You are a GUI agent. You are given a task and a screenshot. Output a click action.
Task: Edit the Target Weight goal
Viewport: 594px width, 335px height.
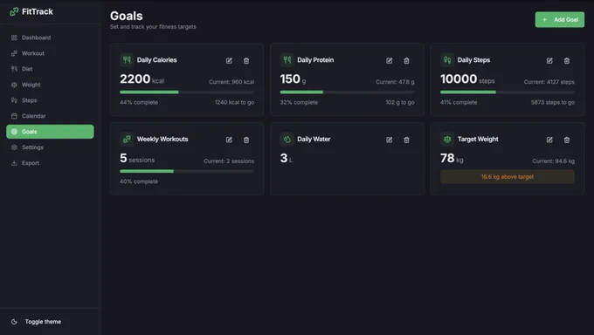549,140
